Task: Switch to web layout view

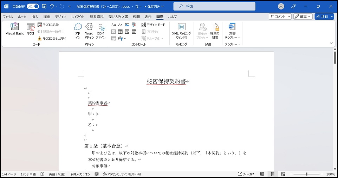Action: pos(283,174)
